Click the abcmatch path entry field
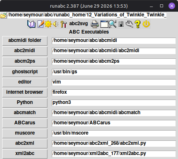The image size is (178, 159). click(114, 113)
